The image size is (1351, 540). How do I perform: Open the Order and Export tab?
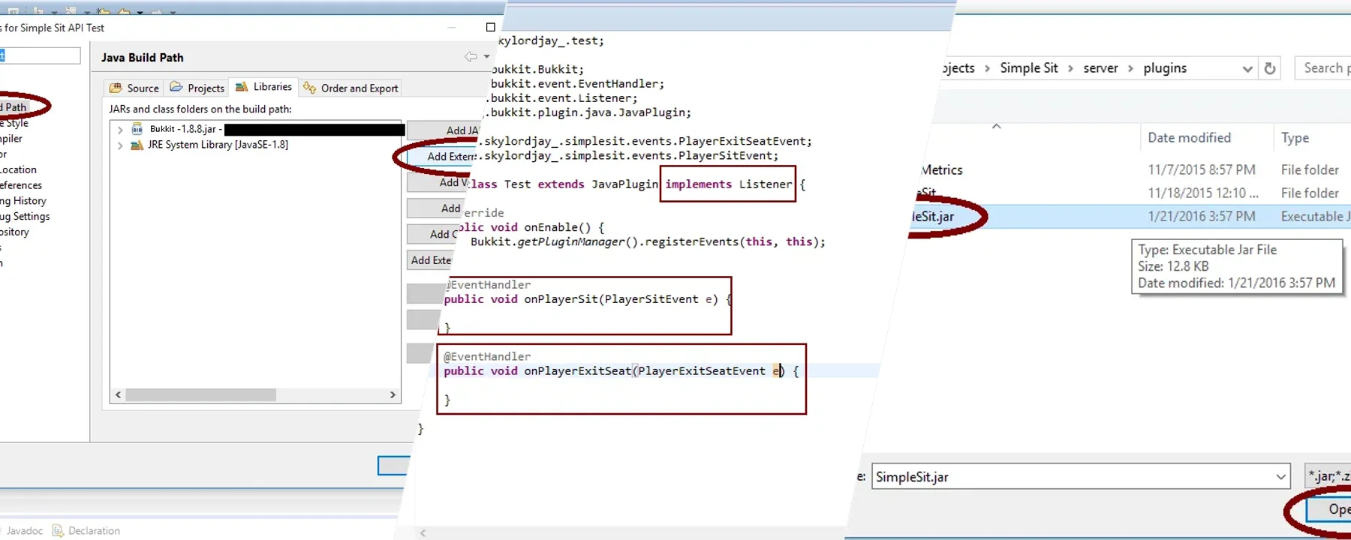[351, 88]
